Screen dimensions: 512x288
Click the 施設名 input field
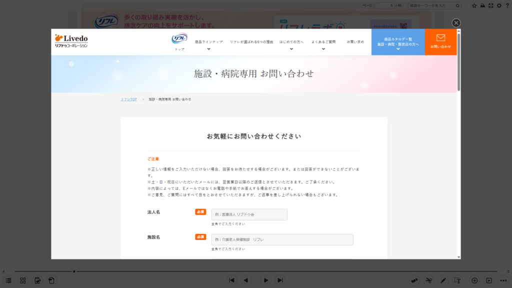(x=282, y=239)
